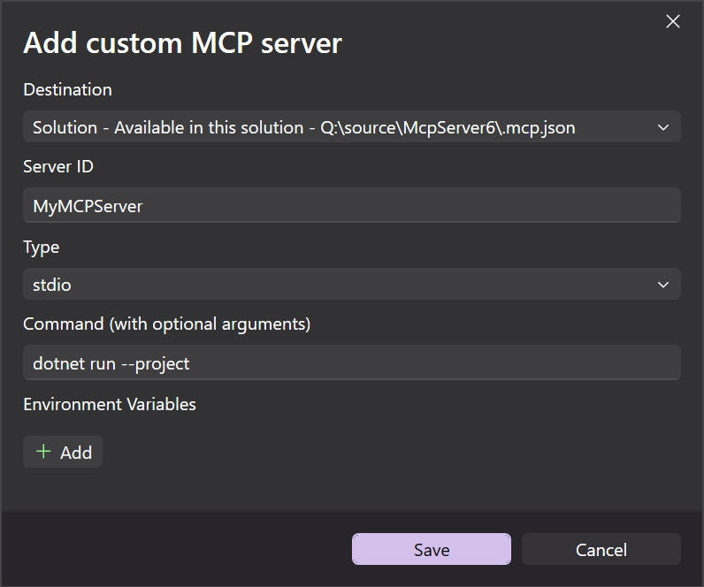Cancel adding the MCP server
Image resolution: width=704 pixels, height=587 pixels.
(601, 549)
